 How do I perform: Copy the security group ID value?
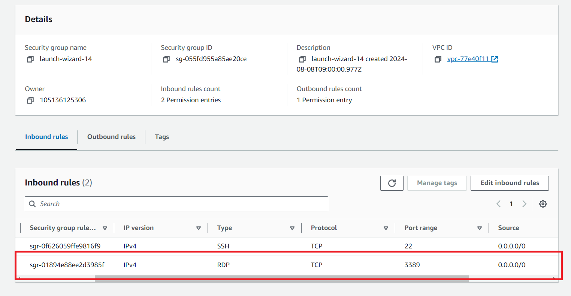pyautogui.click(x=166, y=59)
